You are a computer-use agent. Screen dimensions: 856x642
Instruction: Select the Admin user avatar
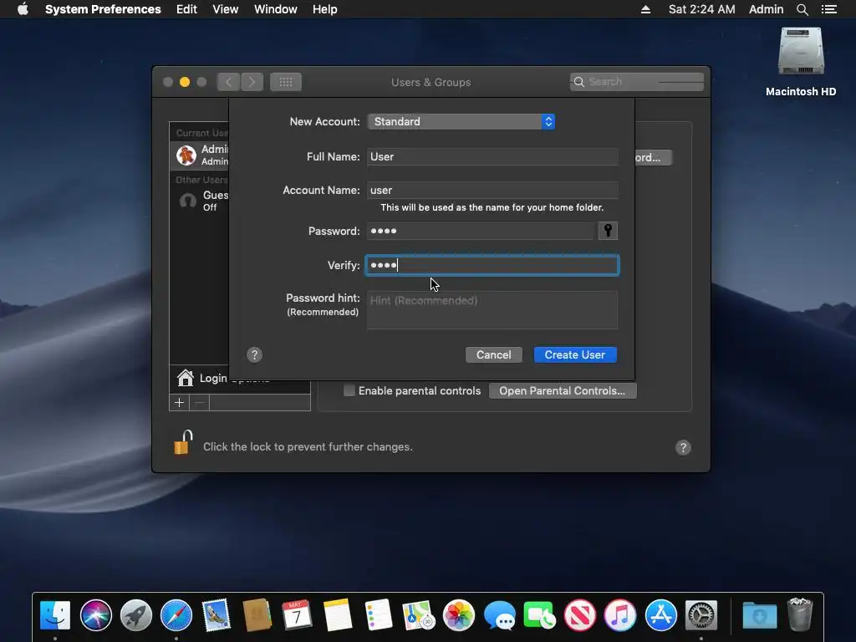point(186,155)
